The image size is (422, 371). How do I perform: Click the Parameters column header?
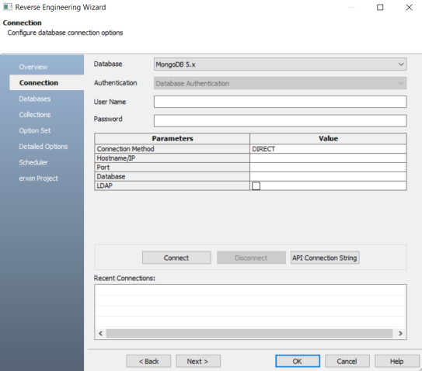pyautogui.click(x=173, y=138)
